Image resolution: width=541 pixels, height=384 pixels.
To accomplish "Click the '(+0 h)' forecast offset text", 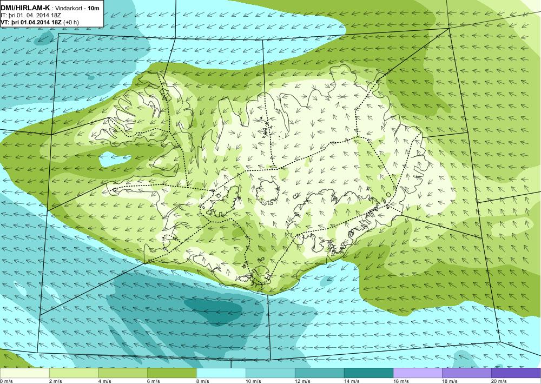I will (71, 22).
